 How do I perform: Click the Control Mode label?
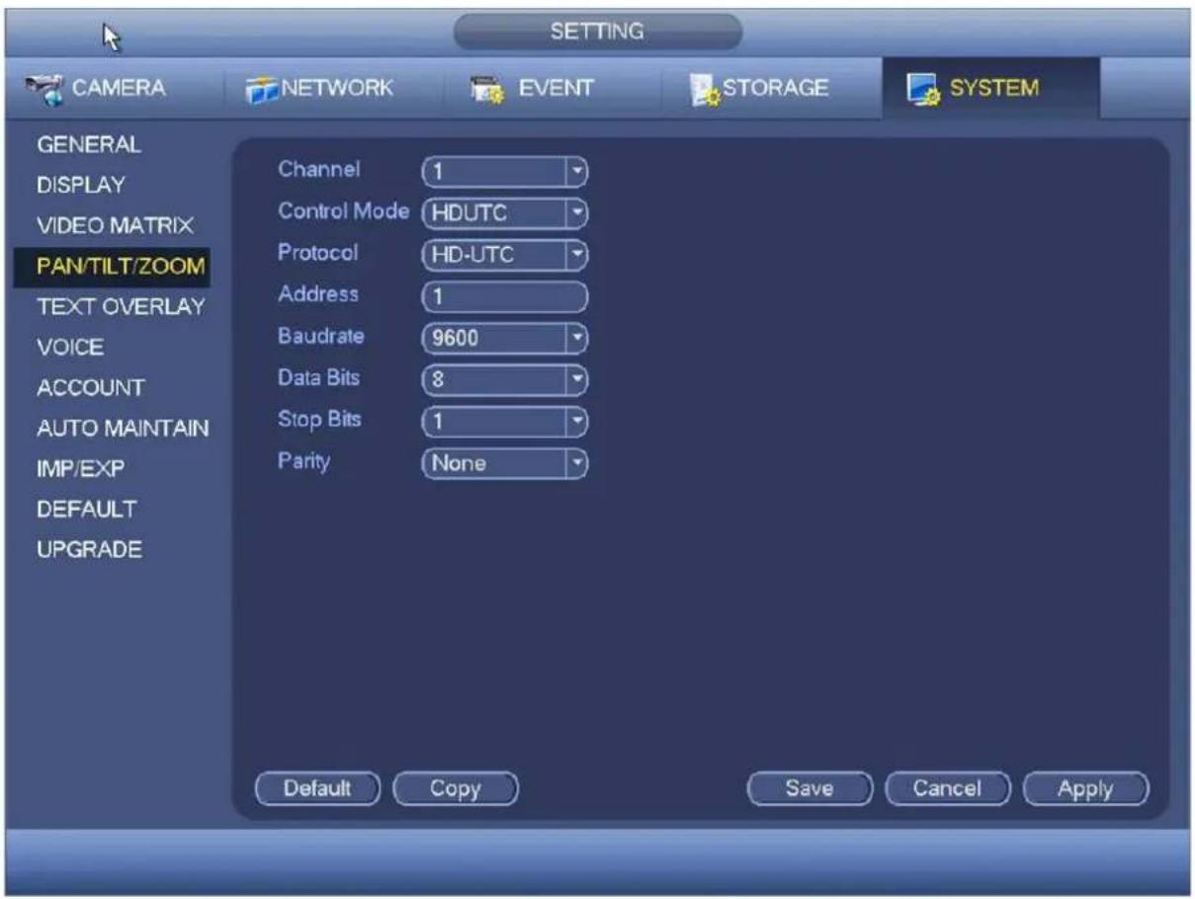(x=343, y=211)
